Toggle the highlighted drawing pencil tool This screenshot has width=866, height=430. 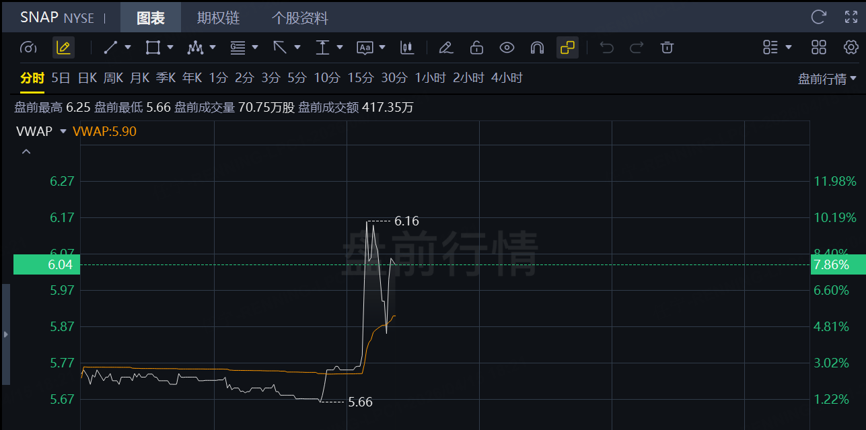[64, 48]
